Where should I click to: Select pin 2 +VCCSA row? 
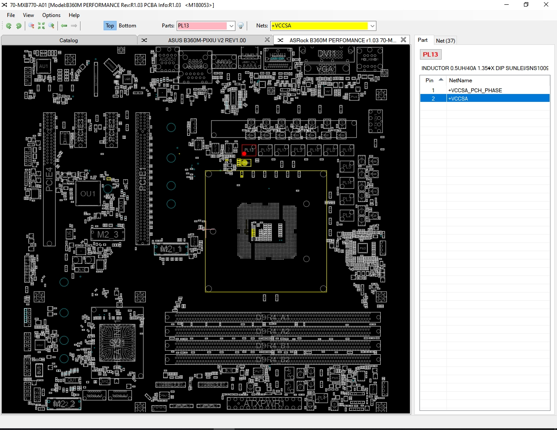(485, 98)
